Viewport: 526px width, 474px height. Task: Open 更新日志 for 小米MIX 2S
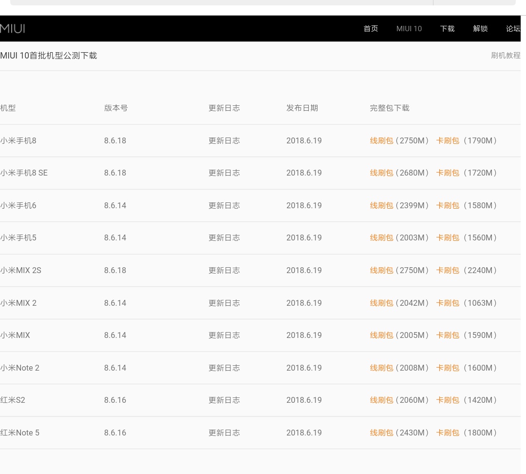pyautogui.click(x=224, y=270)
